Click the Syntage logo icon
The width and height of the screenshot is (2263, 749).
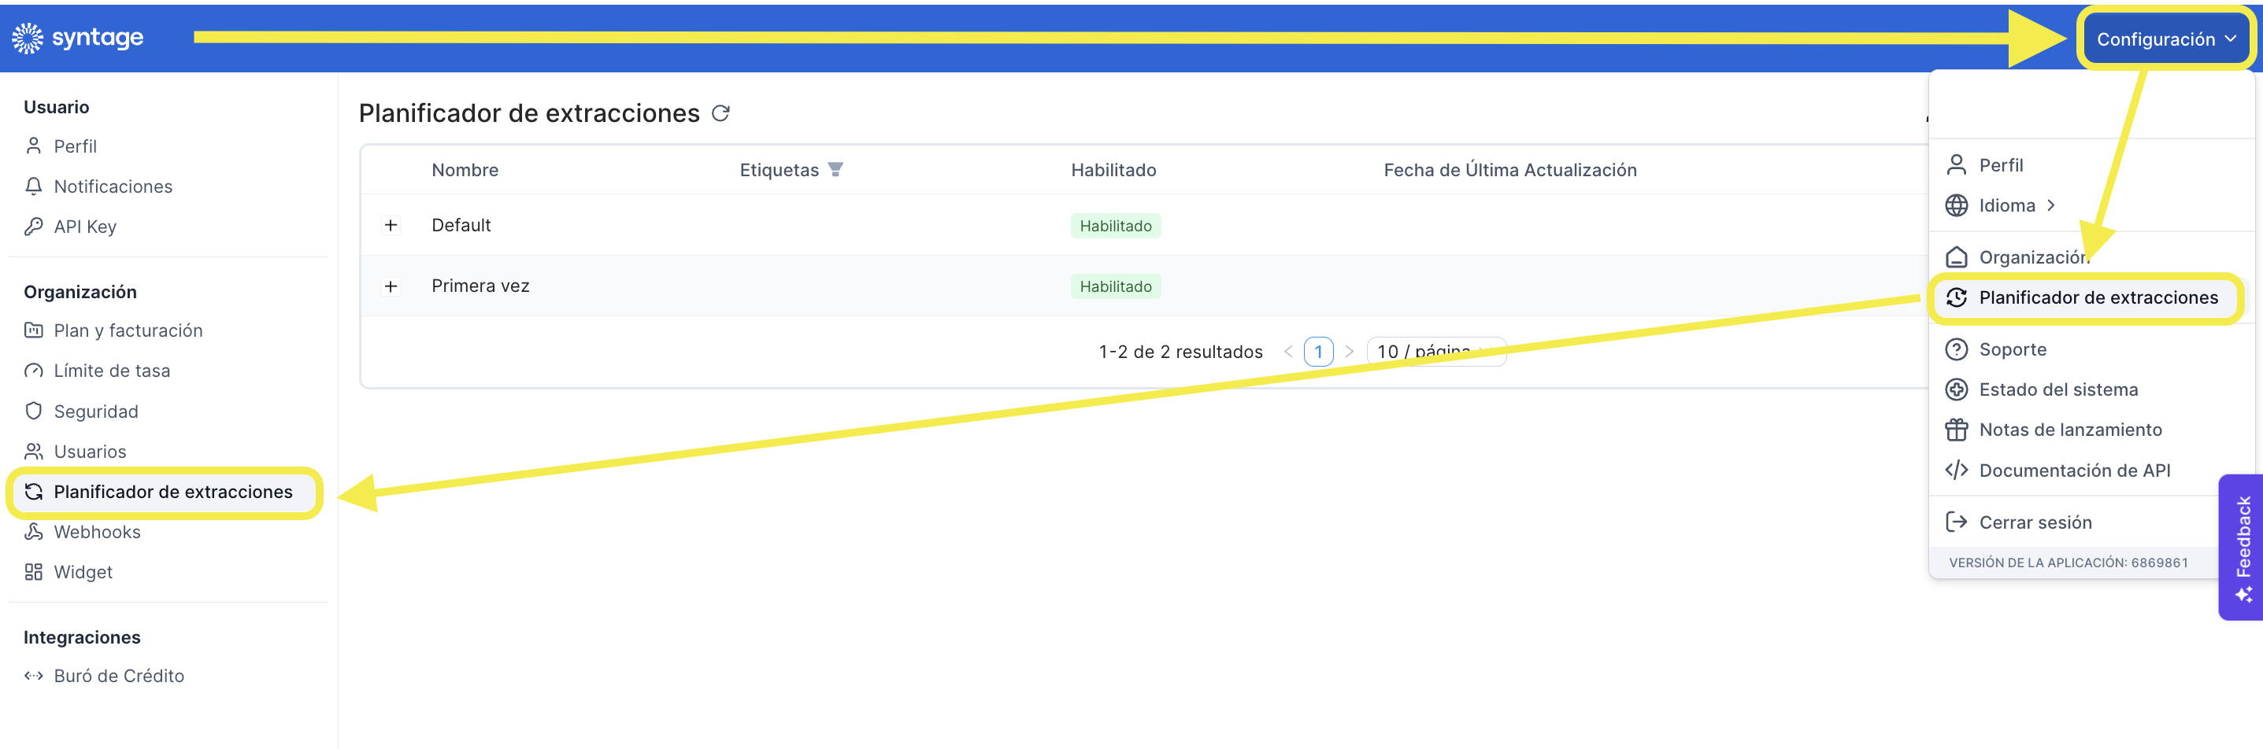[x=28, y=38]
